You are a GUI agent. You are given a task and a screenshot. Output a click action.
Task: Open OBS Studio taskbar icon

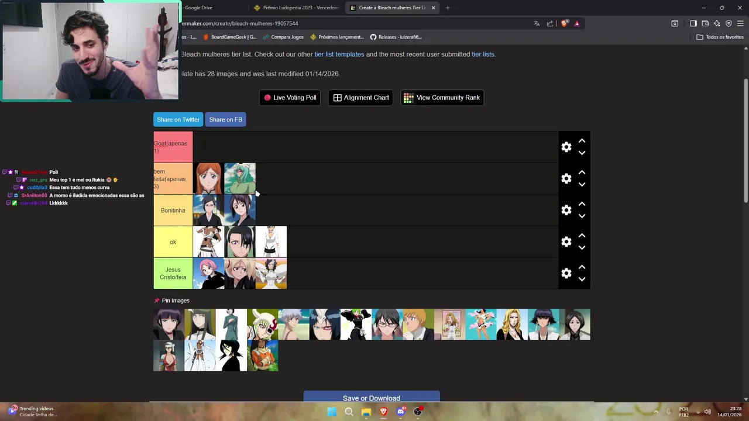[418, 412]
